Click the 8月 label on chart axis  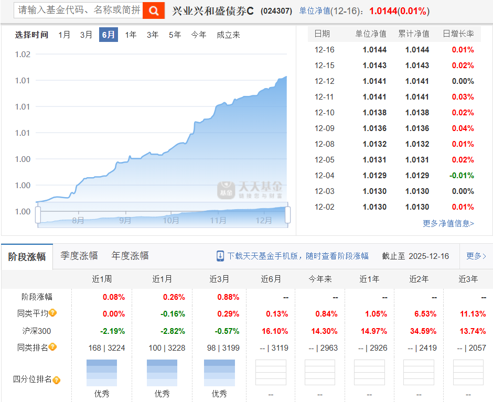[x=78, y=220]
